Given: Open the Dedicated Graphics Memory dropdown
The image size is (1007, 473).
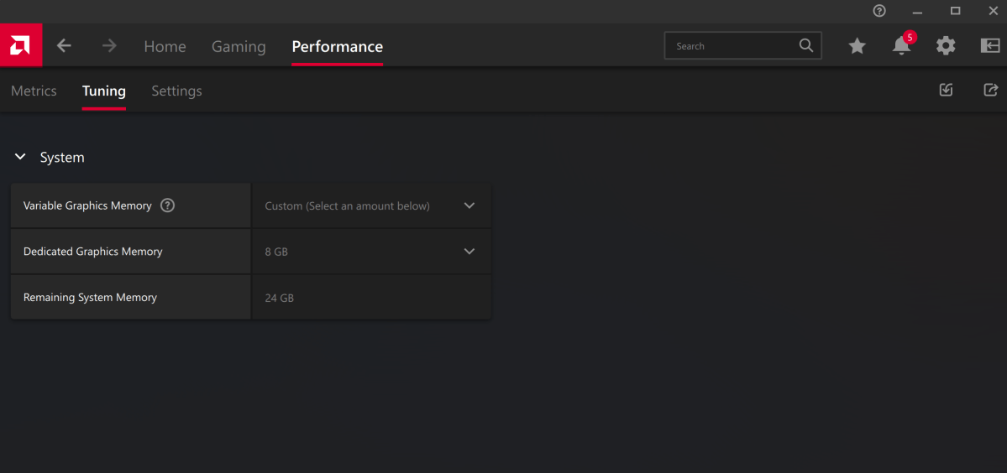Looking at the screenshot, I should point(371,252).
